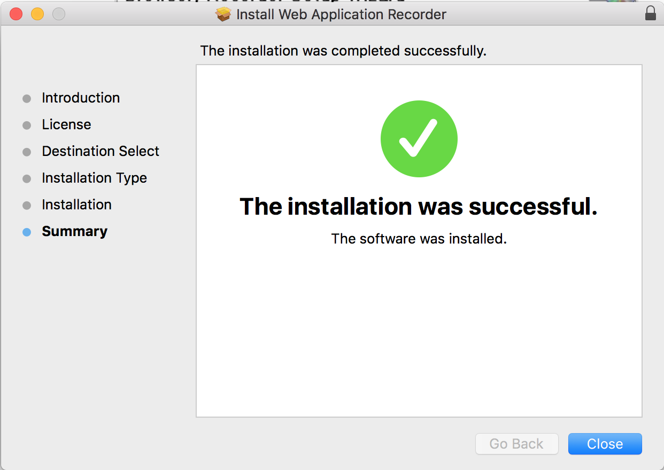Click the 'The installation was successful.' heading
Image resolution: width=664 pixels, height=470 pixels.
418,206
